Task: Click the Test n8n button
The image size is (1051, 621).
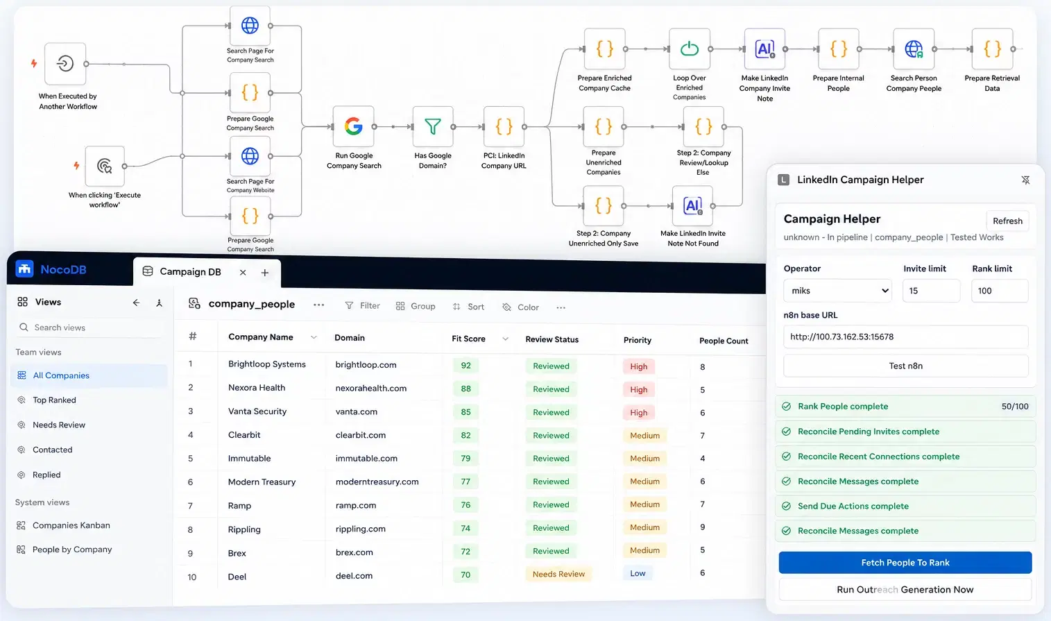Action: pyautogui.click(x=905, y=366)
